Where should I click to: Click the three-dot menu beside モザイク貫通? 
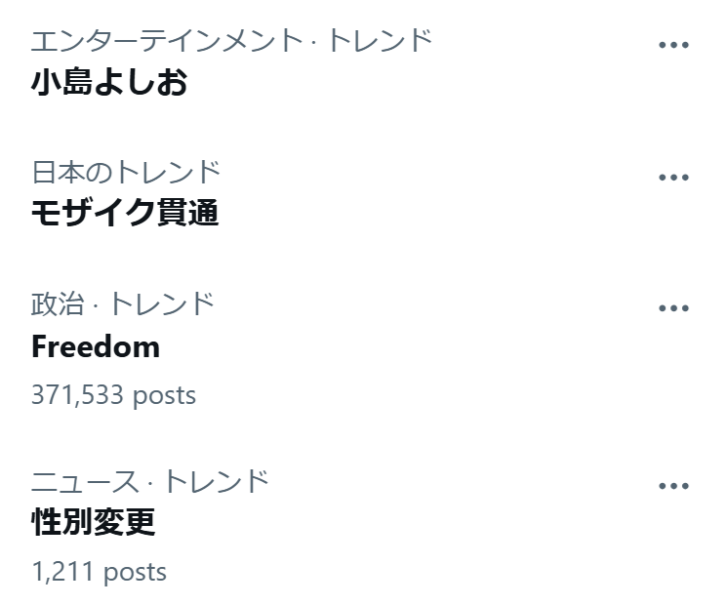(x=673, y=178)
